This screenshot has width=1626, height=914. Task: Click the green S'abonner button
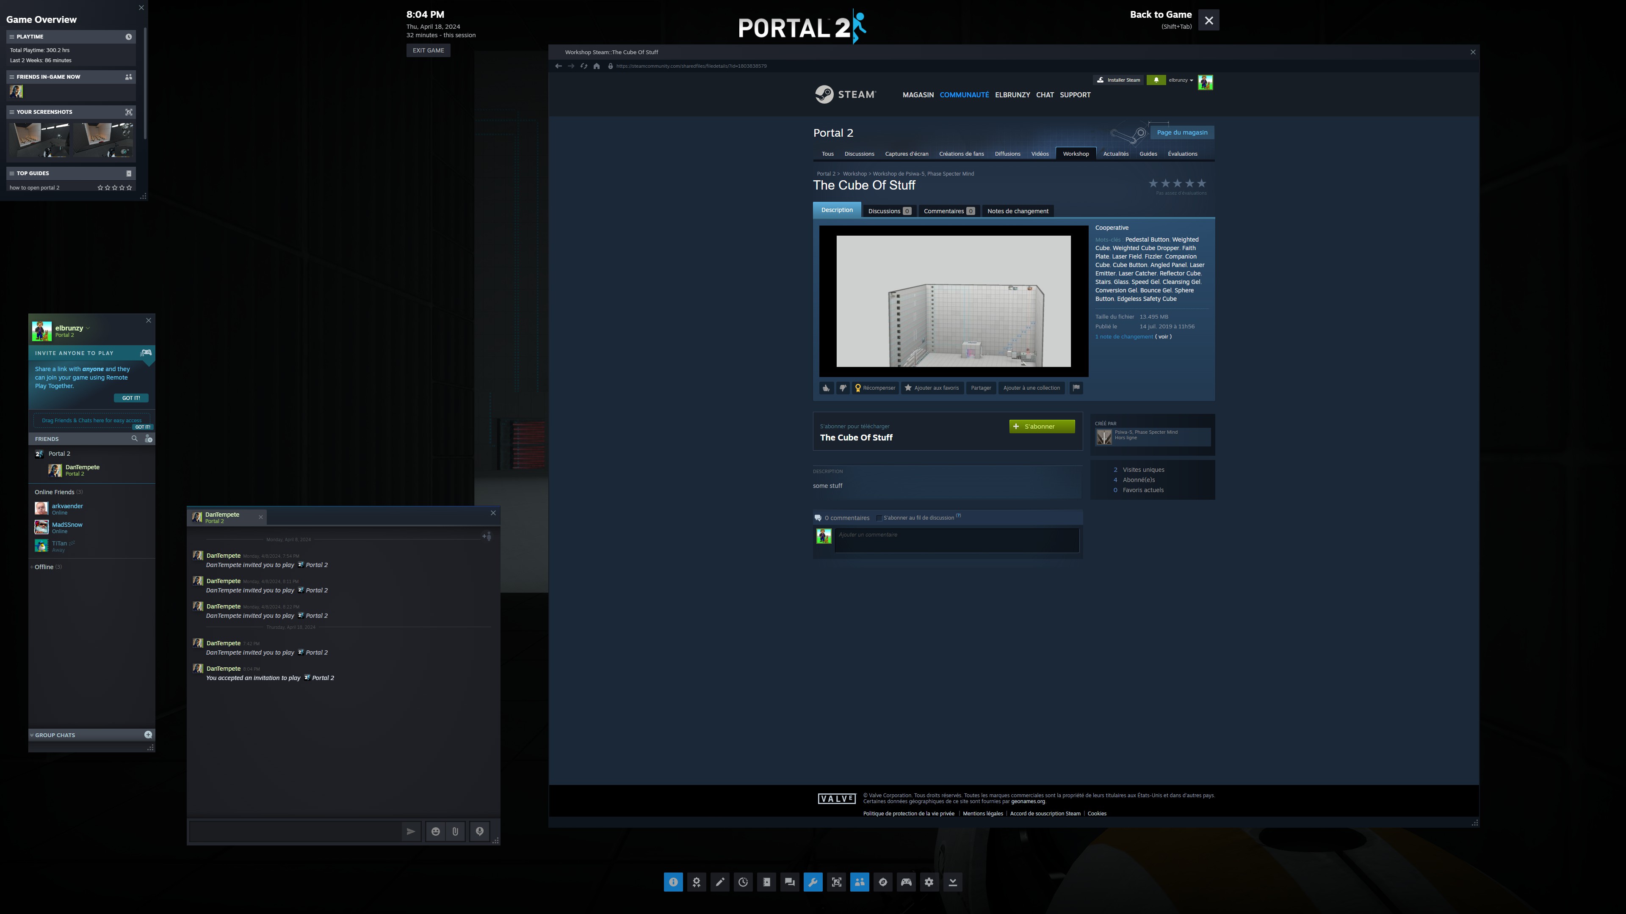[x=1042, y=427]
